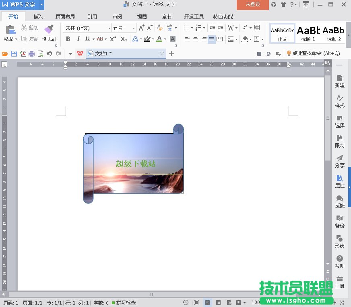Switch to the 插入 (Insert) ribbon tab

(38, 17)
